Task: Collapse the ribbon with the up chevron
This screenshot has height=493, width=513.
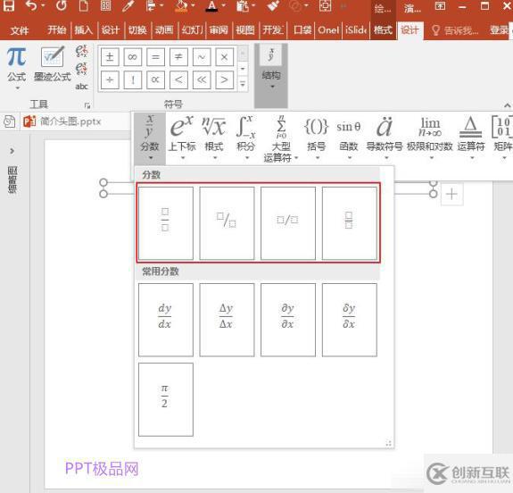Action: (507, 105)
